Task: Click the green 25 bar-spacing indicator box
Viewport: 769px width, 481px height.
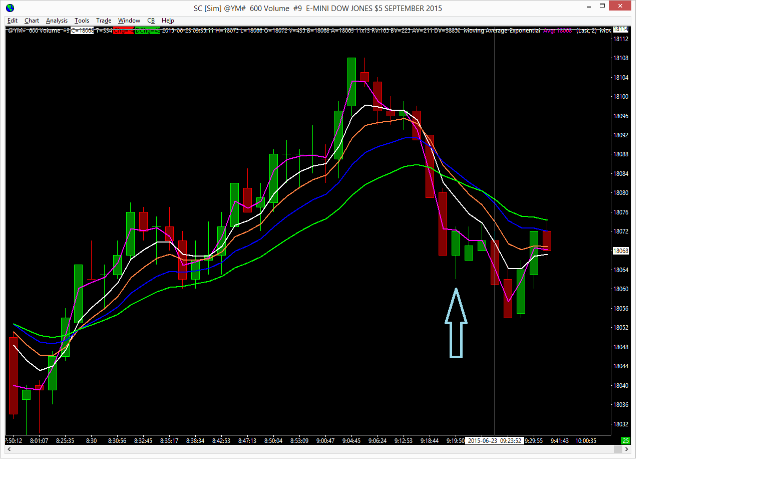Action: click(626, 441)
